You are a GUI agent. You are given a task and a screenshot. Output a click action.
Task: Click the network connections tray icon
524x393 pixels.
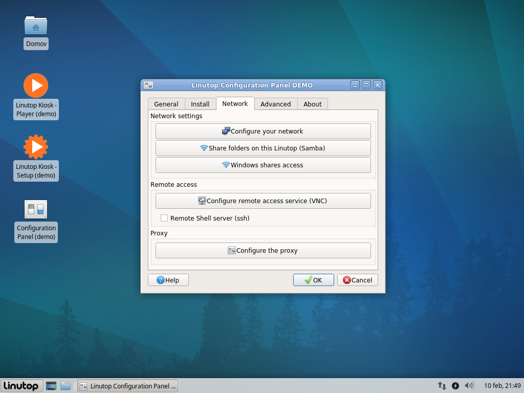tap(442, 386)
